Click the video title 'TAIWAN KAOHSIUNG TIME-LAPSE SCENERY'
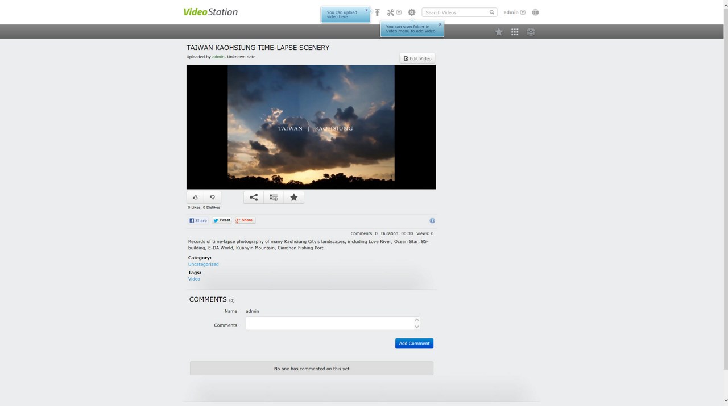This screenshot has width=728, height=406. 258,48
